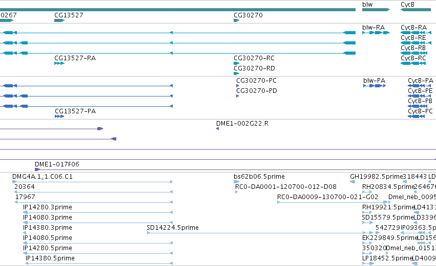Click the 542729 alignment label
The width and height of the screenshot is (436, 266).
pos(388,228)
